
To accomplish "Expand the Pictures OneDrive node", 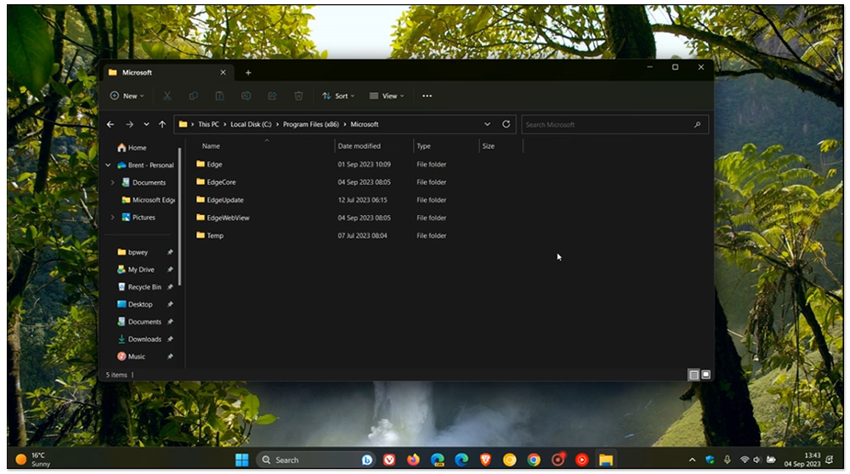I will click(x=113, y=217).
